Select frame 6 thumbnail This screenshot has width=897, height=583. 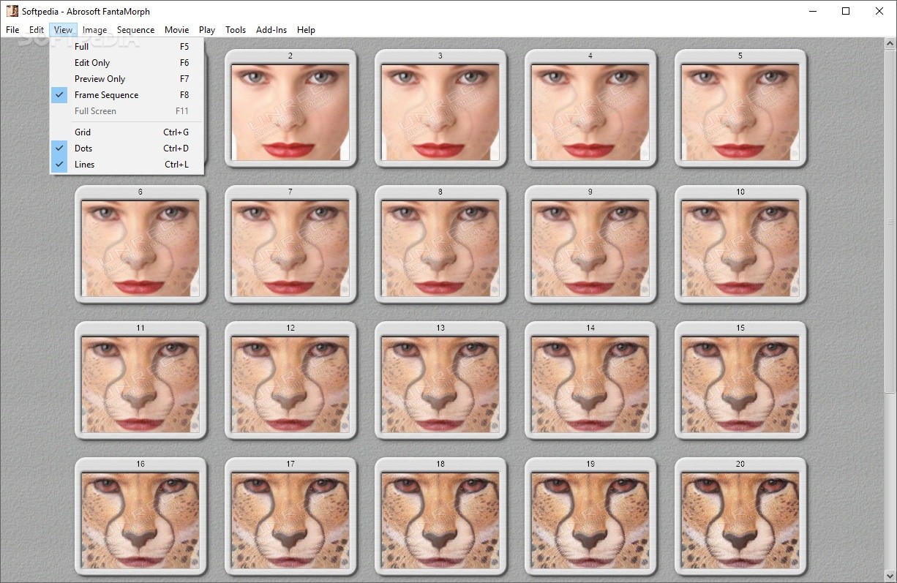[x=140, y=244]
